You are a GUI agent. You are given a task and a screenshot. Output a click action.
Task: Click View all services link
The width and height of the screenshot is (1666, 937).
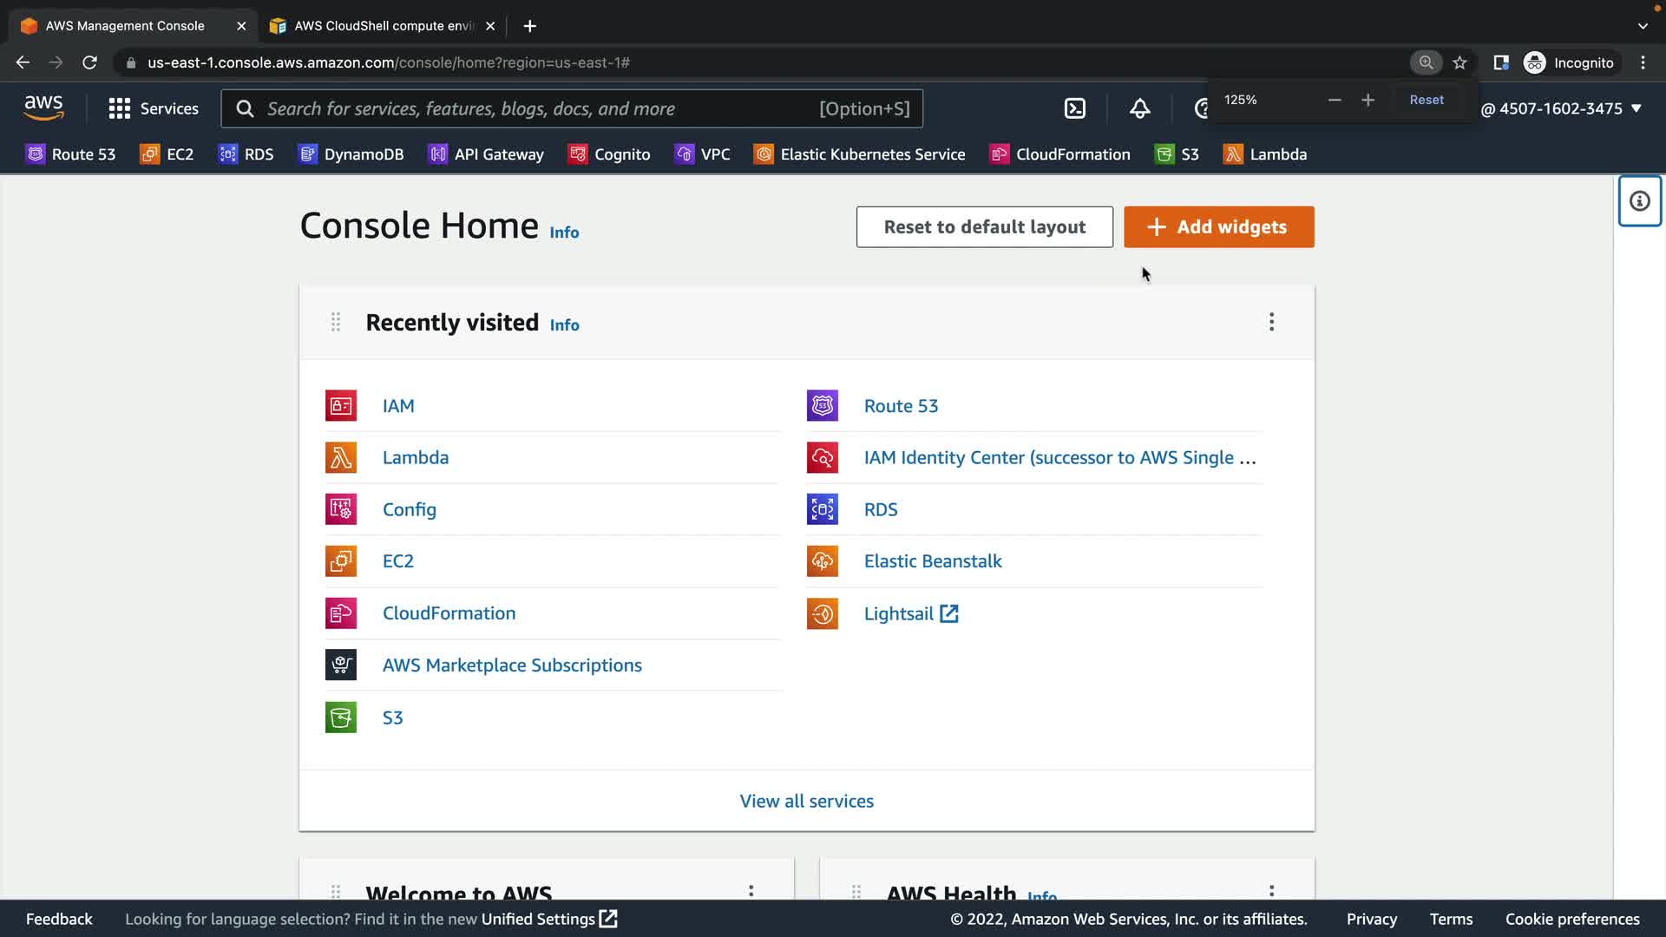pos(806,801)
